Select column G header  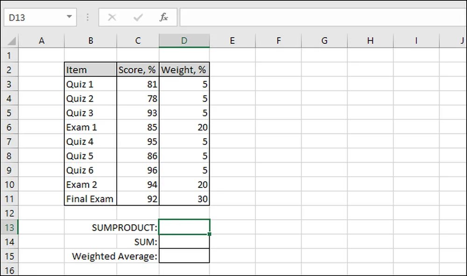(x=325, y=41)
